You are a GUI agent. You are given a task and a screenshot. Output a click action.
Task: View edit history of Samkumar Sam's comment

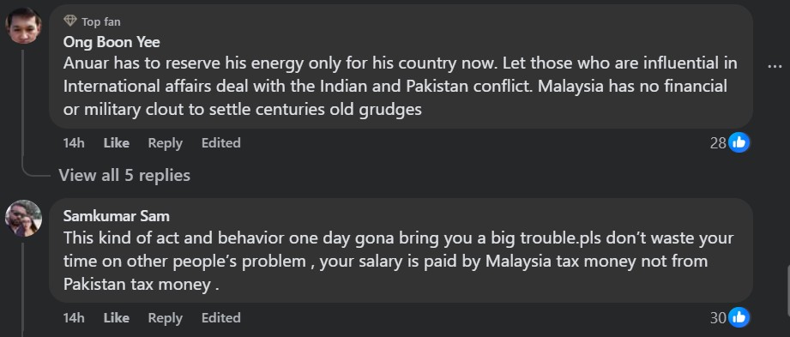(220, 318)
